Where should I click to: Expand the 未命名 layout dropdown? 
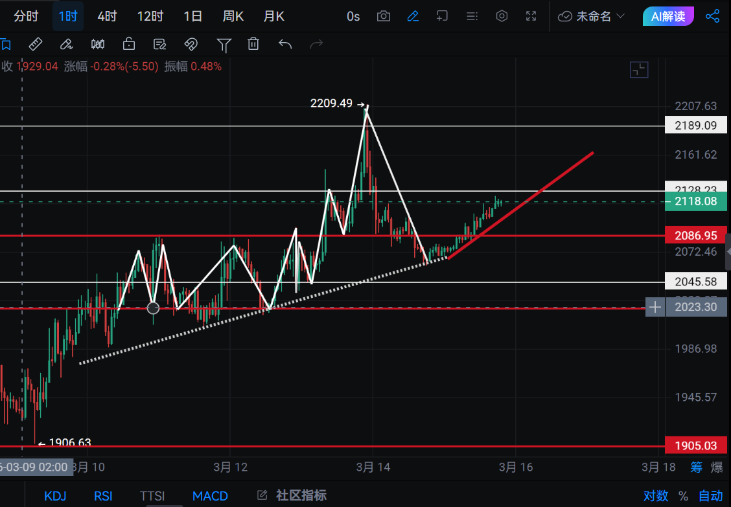click(x=592, y=16)
